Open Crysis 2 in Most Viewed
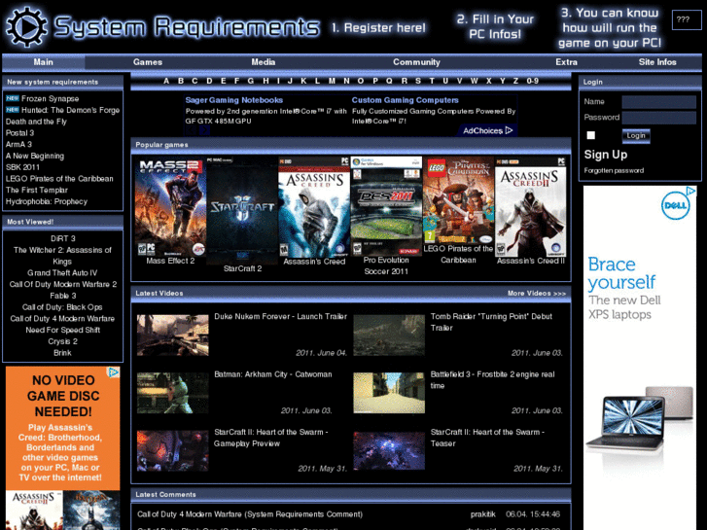Viewport: 707px width, 530px height. click(x=62, y=341)
